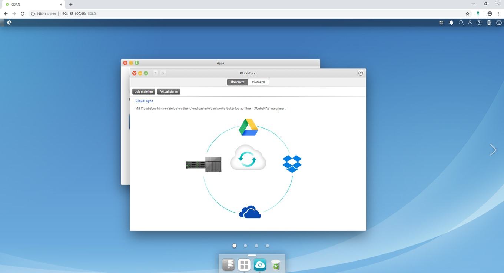Select the fourth desktop page dot
504x273 pixels.
tap(268, 246)
